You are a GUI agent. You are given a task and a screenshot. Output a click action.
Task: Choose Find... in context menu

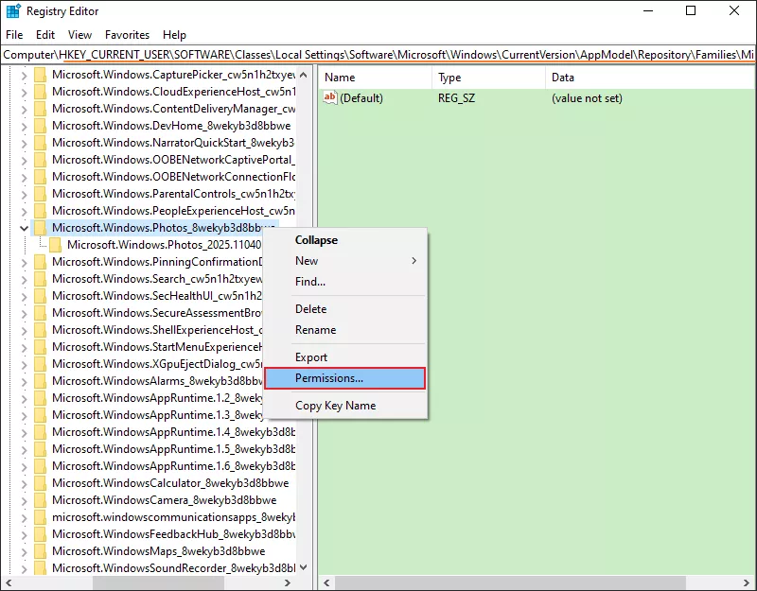point(344,282)
